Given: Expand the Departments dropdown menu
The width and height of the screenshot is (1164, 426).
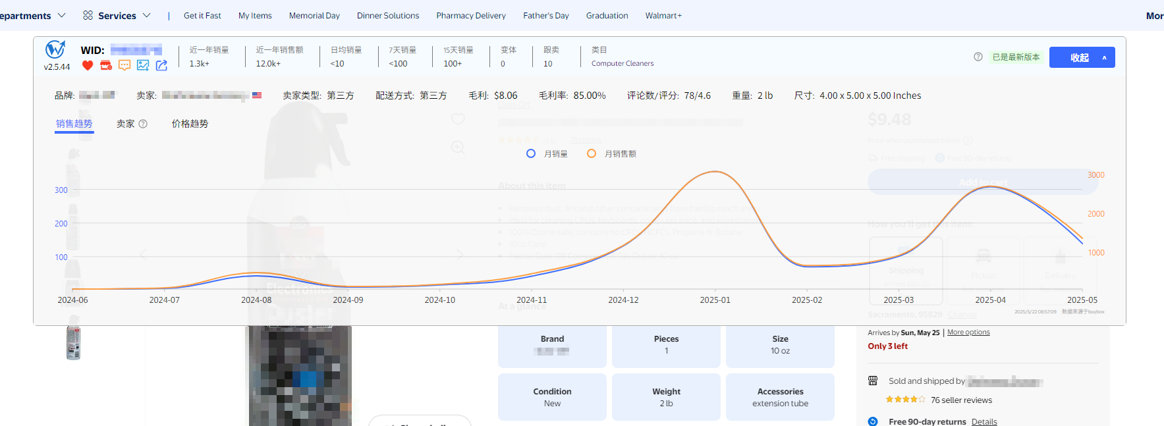Looking at the screenshot, I should point(32,15).
